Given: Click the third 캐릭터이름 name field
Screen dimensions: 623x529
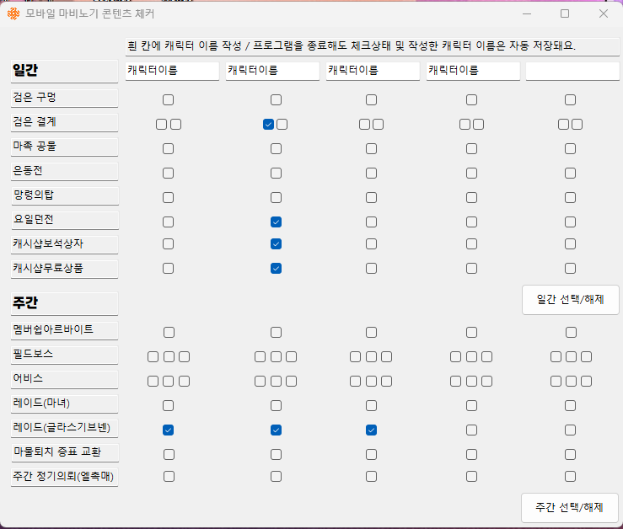Looking at the screenshot, I should [373, 71].
